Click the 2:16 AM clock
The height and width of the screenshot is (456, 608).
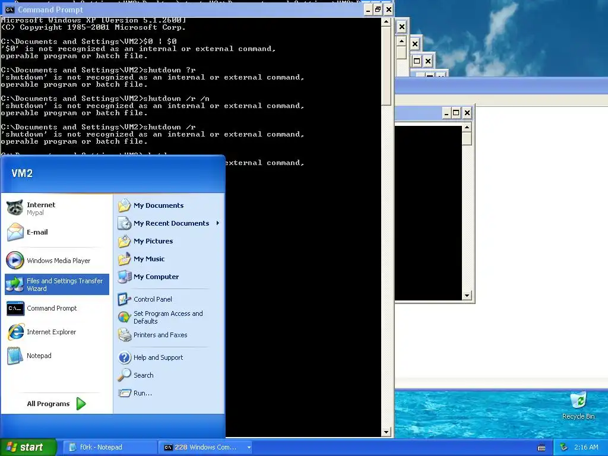586,447
